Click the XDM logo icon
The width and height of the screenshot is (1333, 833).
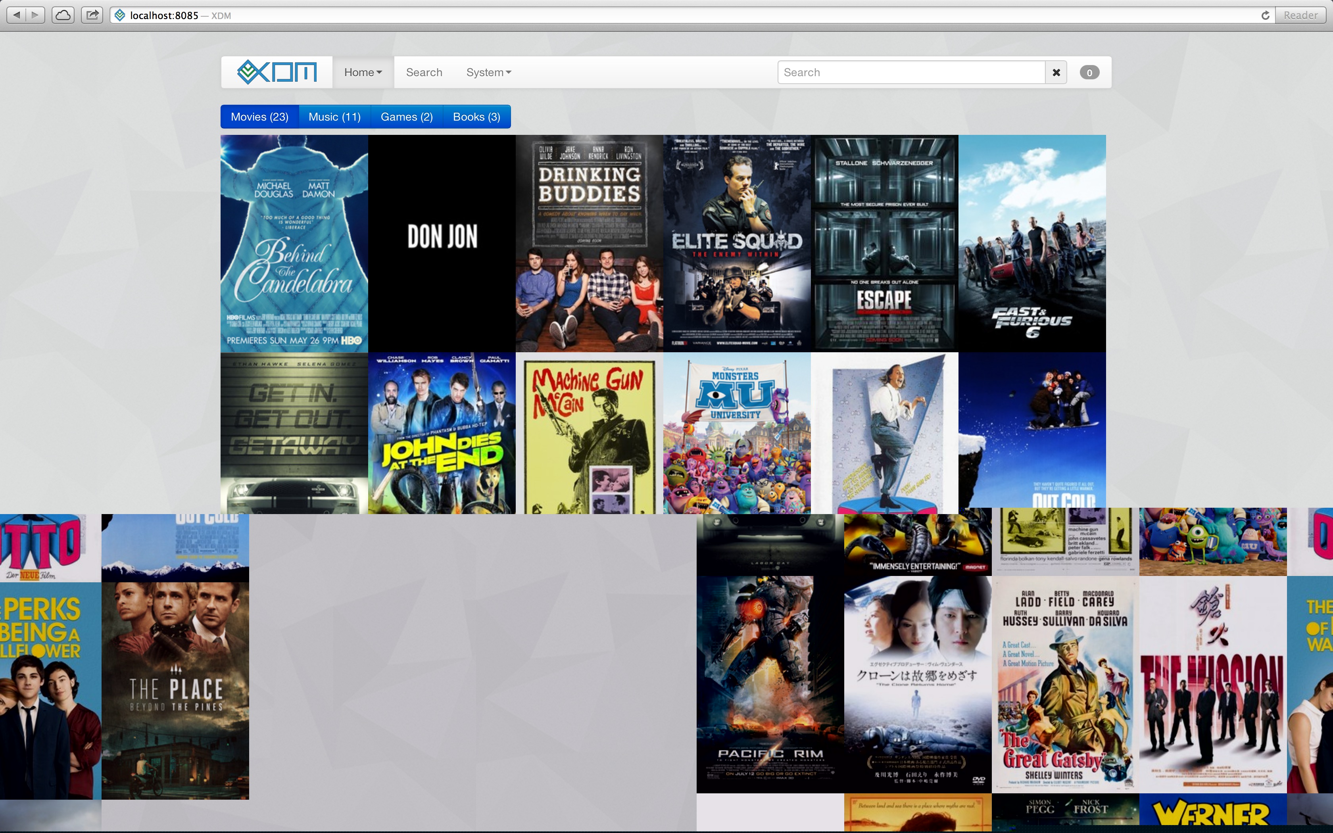[x=277, y=72]
